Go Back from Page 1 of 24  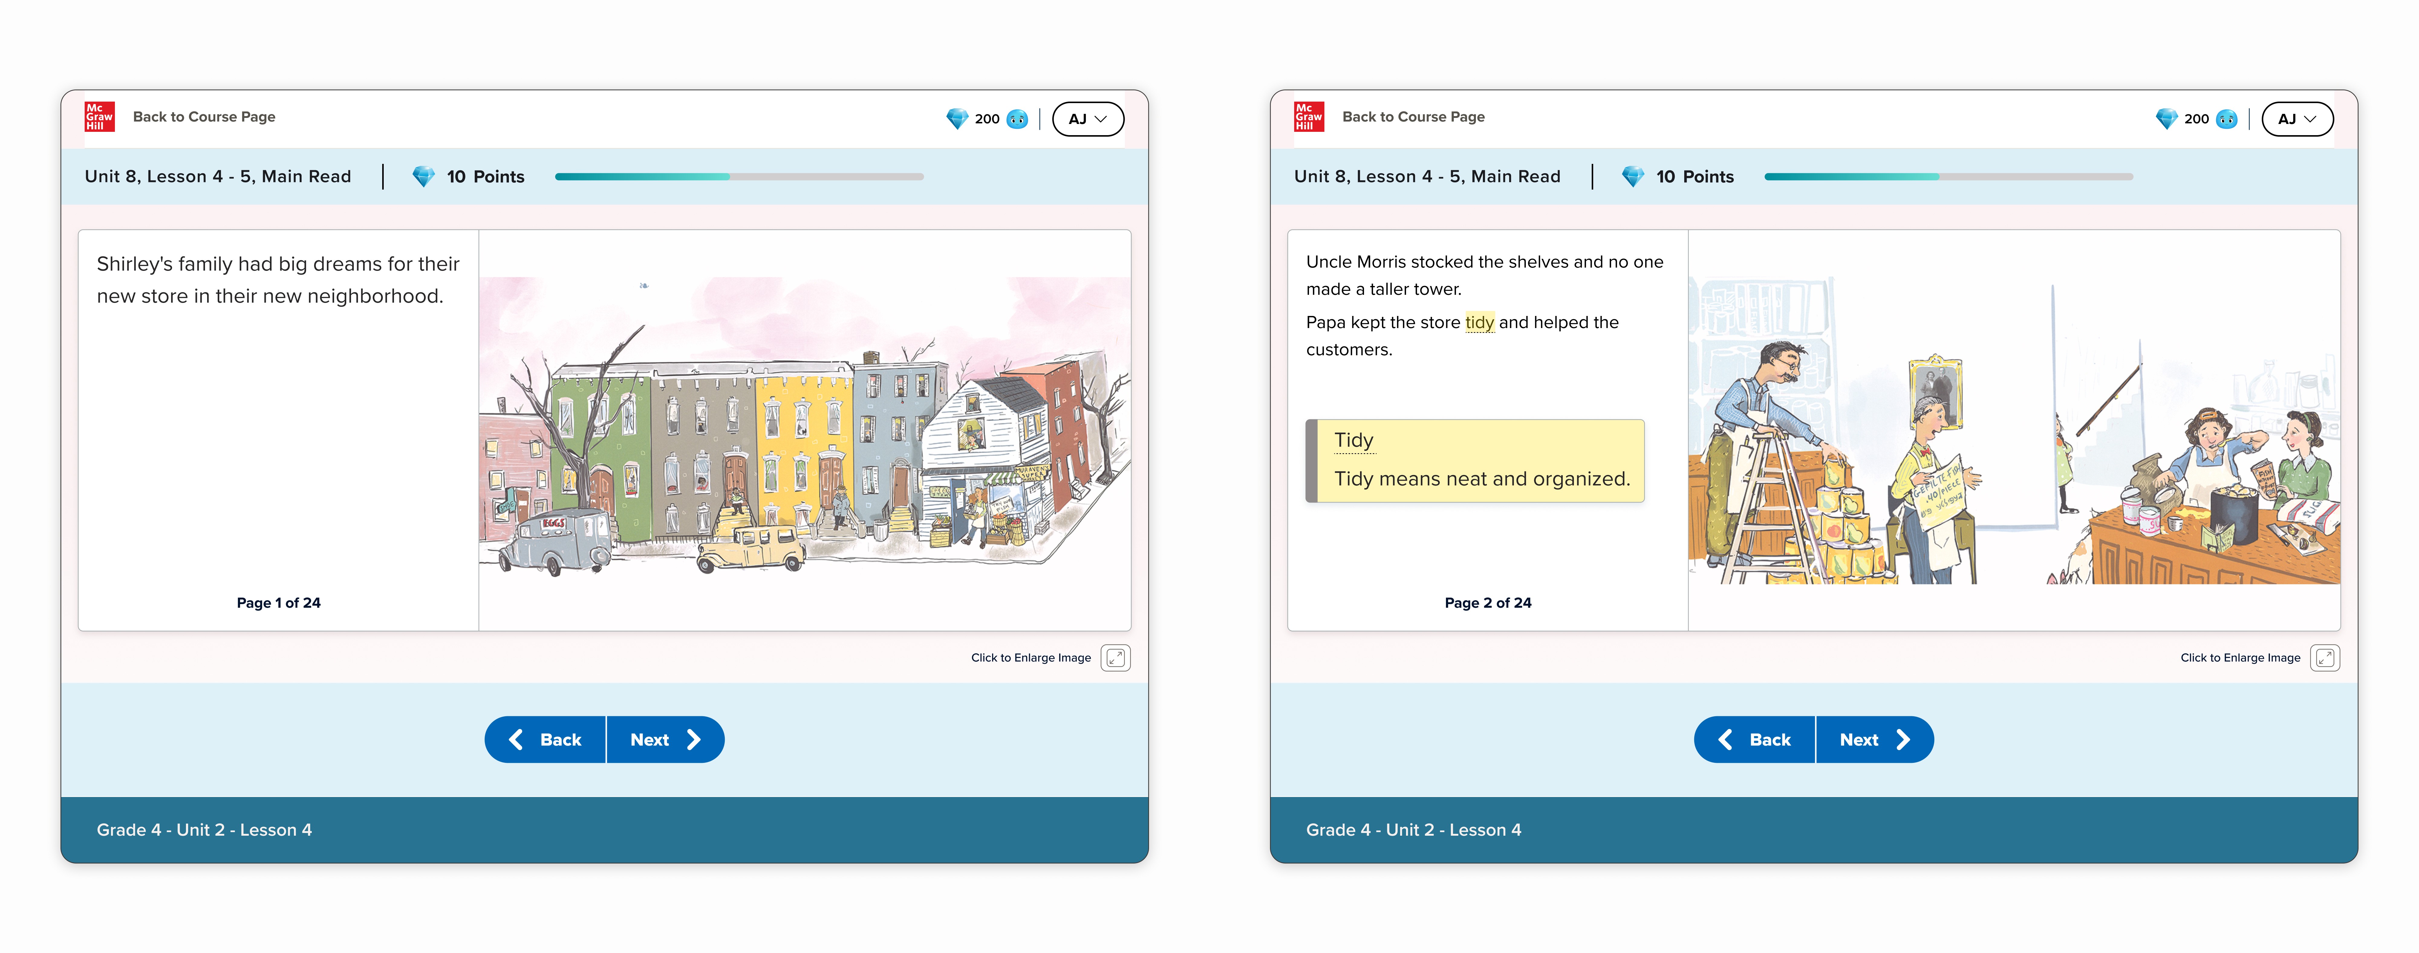[x=545, y=740]
